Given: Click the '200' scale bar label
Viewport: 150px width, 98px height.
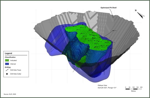Looking at the screenshot, I should (x=141, y=87).
